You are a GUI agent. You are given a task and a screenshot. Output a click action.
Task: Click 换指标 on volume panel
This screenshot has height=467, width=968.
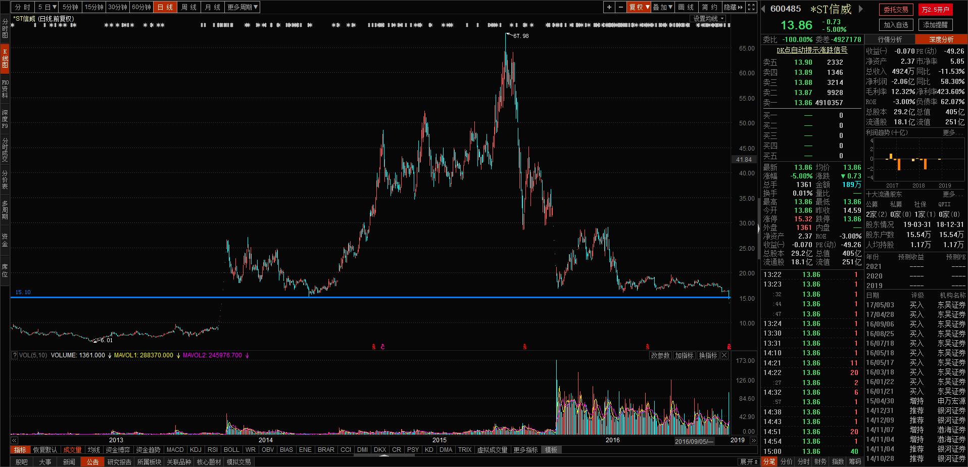point(708,355)
